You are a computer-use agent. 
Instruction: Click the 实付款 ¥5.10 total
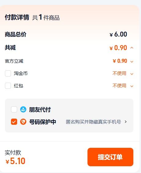(15, 161)
